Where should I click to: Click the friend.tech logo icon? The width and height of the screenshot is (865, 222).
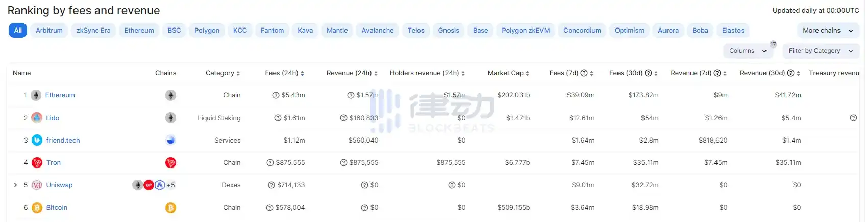[x=37, y=140]
